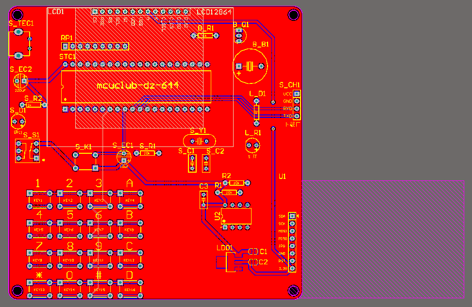Screen dimensions: 472x307
Task: Click the KEY16 switch label
Action: tap(130, 290)
